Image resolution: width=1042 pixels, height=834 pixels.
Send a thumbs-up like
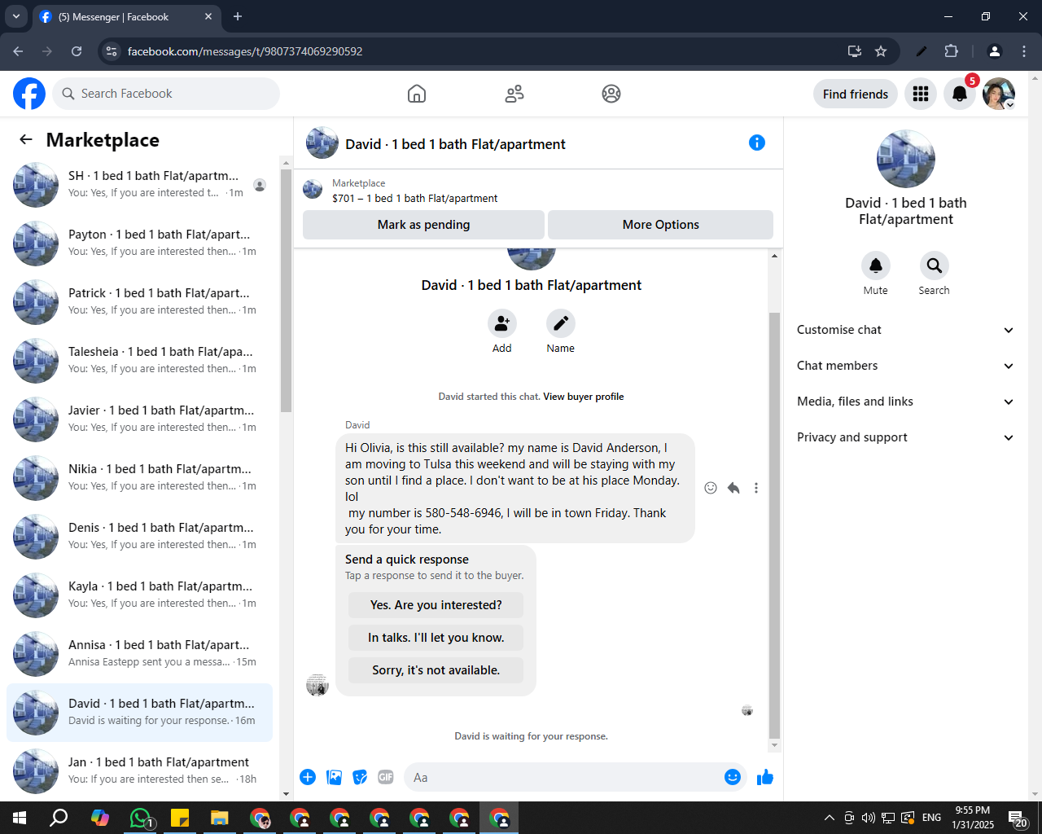coord(765,777)
